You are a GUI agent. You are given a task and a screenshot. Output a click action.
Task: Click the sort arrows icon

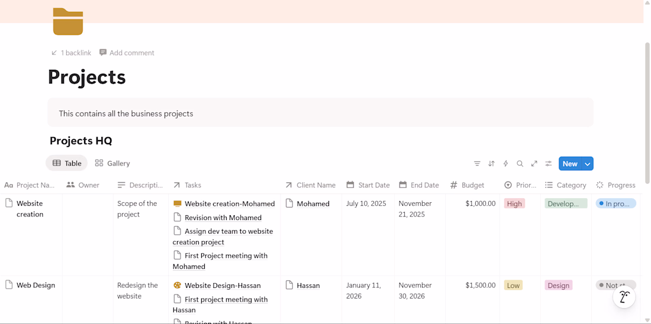[491, 164]
